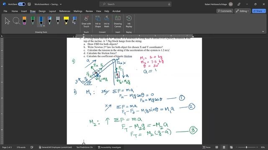Viewport: 268px width, 150px height.
Task: Open blue pen options dropdown arrow
Action: 44,26
